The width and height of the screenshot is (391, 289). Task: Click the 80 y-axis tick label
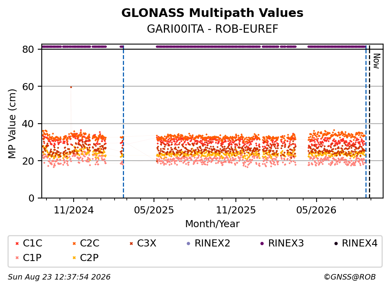click(x=28, y=49)
